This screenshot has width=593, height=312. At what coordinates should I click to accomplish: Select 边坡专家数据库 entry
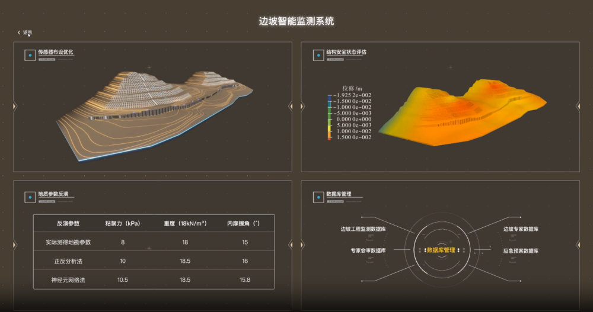click(x=521, y=229)
